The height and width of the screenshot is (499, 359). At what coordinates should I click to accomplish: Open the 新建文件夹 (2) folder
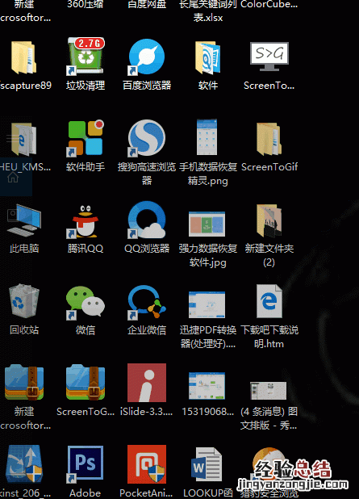(x=269, y=221)
